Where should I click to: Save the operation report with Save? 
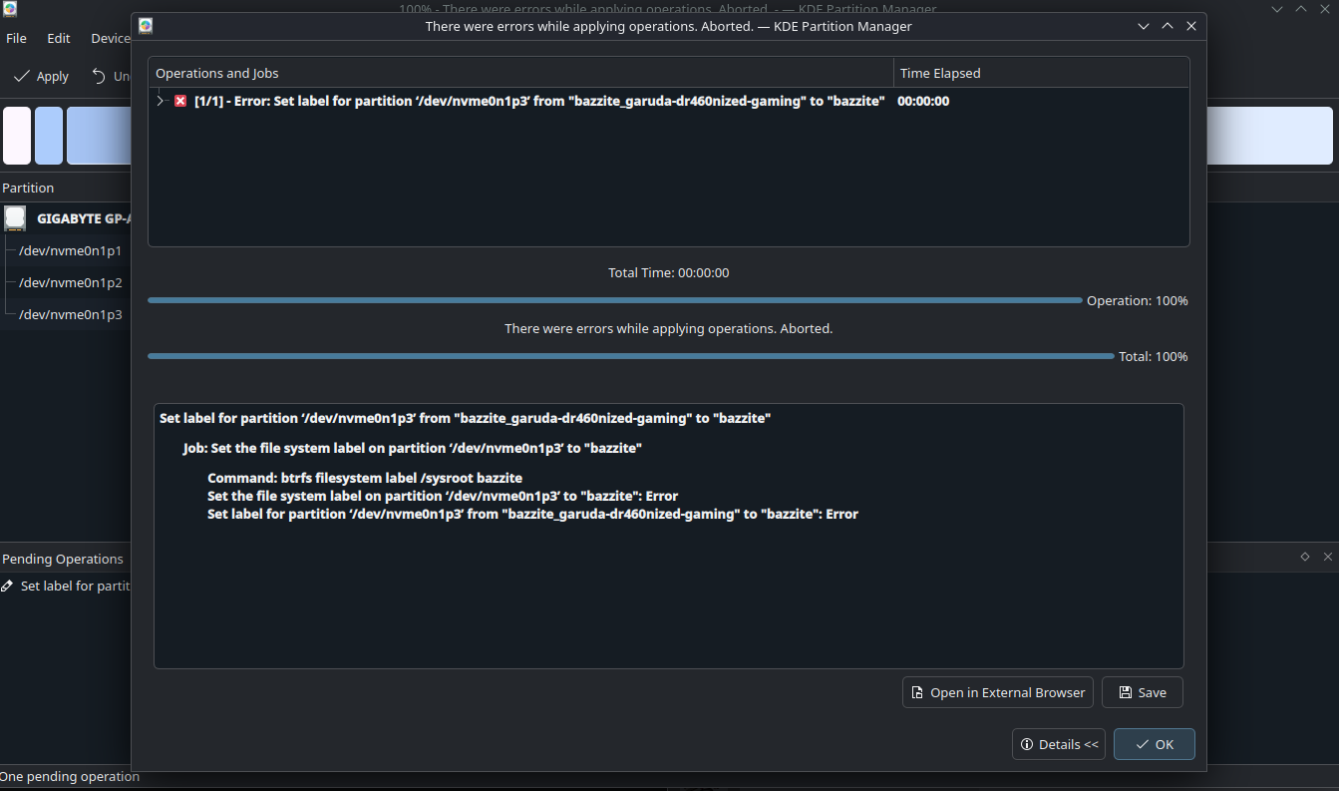point(1142,692)
